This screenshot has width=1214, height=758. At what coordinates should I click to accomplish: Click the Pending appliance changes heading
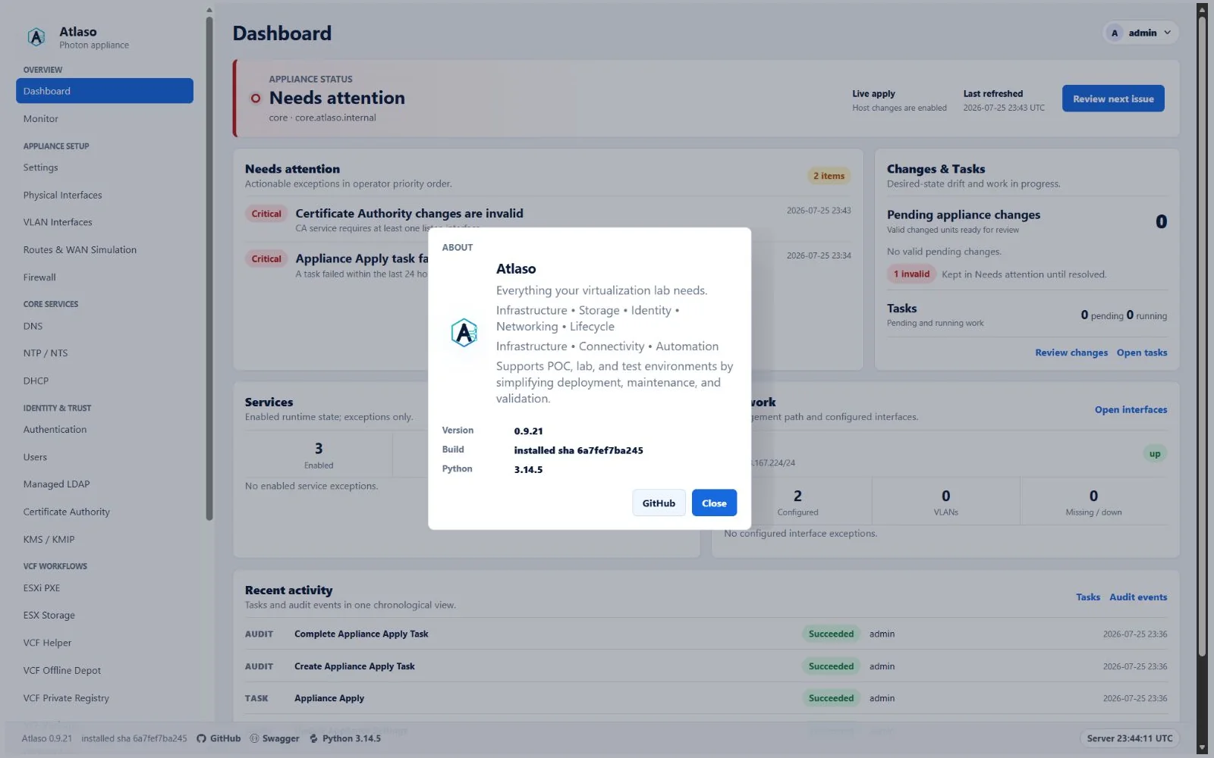click(x=964, y=215)
